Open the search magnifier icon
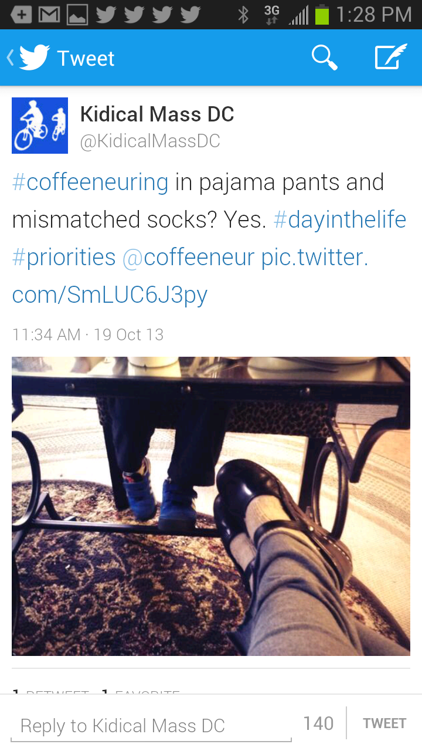Image resolution: width=422 pixels, height=751 pixels. 324,58
